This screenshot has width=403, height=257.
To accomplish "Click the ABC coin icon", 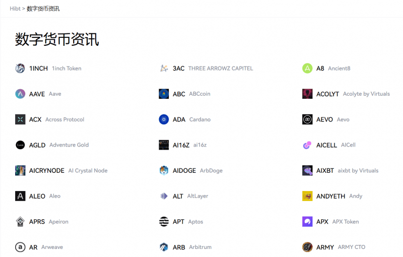I will click(x=164, y=94).
